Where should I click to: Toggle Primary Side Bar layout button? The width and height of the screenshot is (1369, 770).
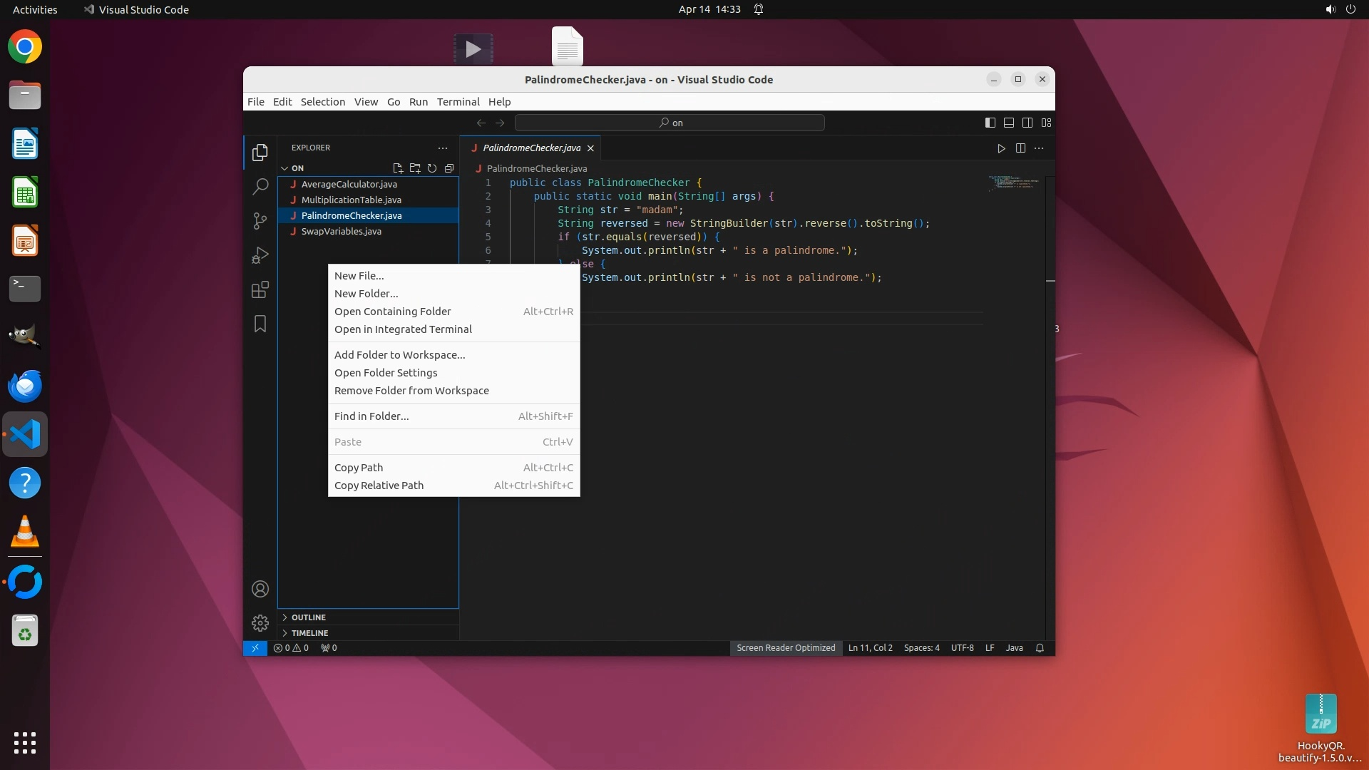click(990, 123)
